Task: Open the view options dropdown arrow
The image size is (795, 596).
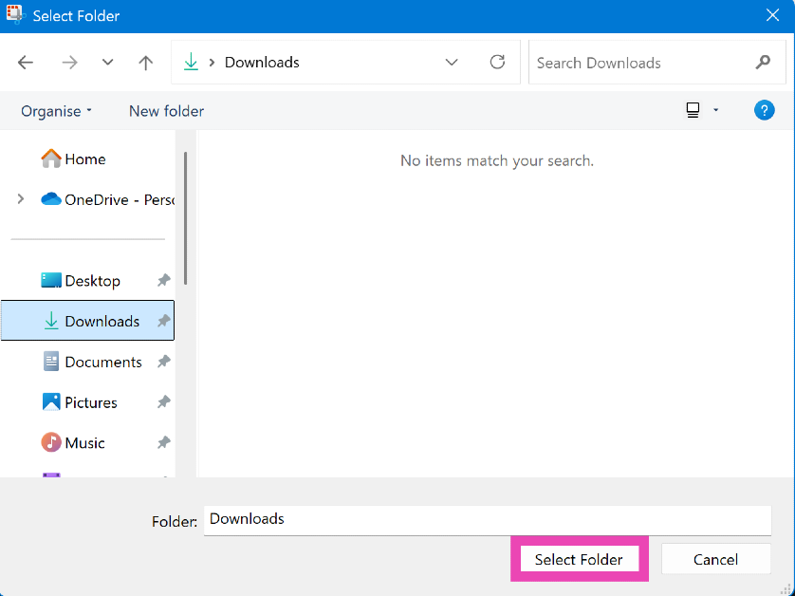Action: coord(716,111)
